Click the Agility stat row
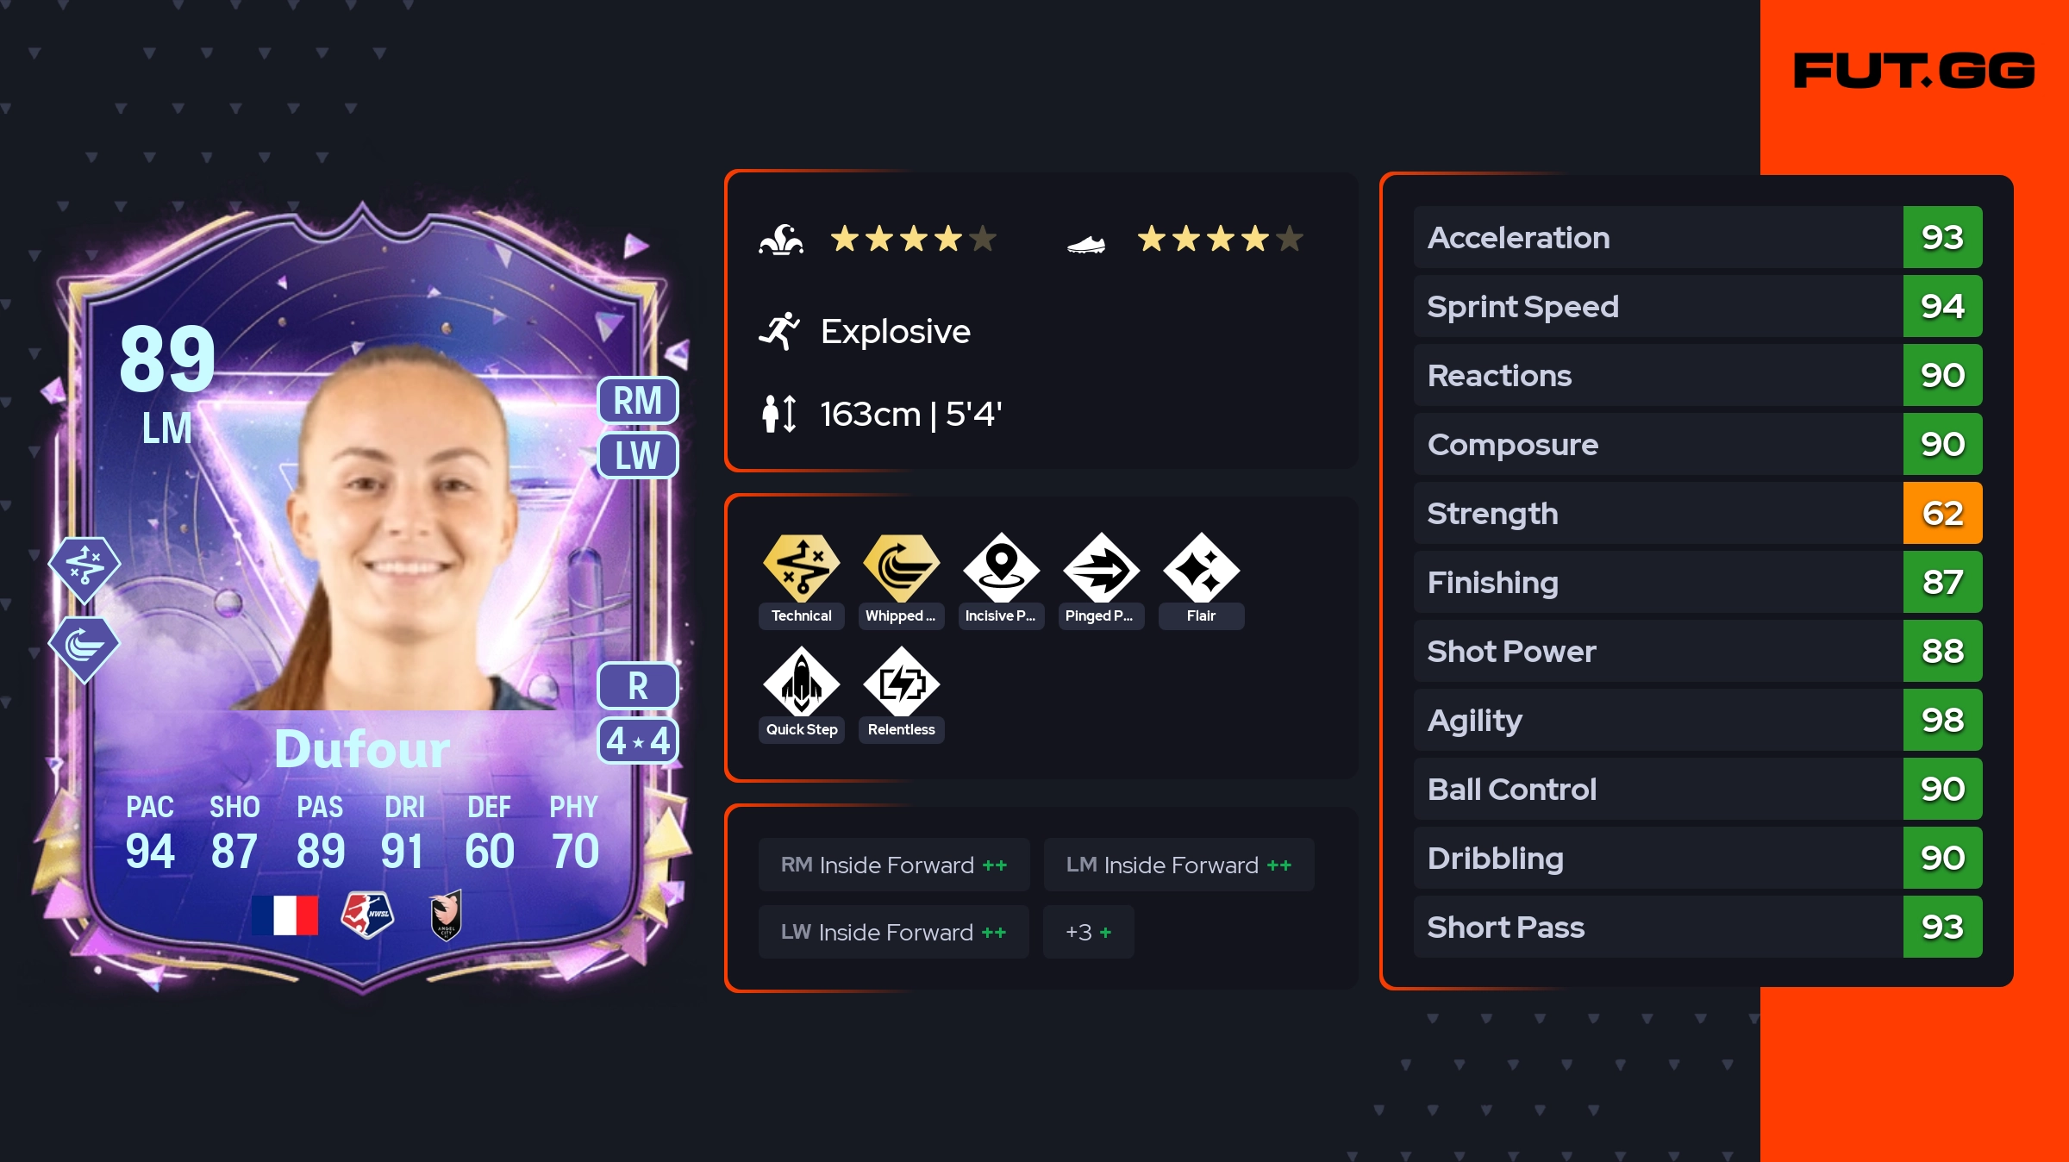 tap(1697, 720)
